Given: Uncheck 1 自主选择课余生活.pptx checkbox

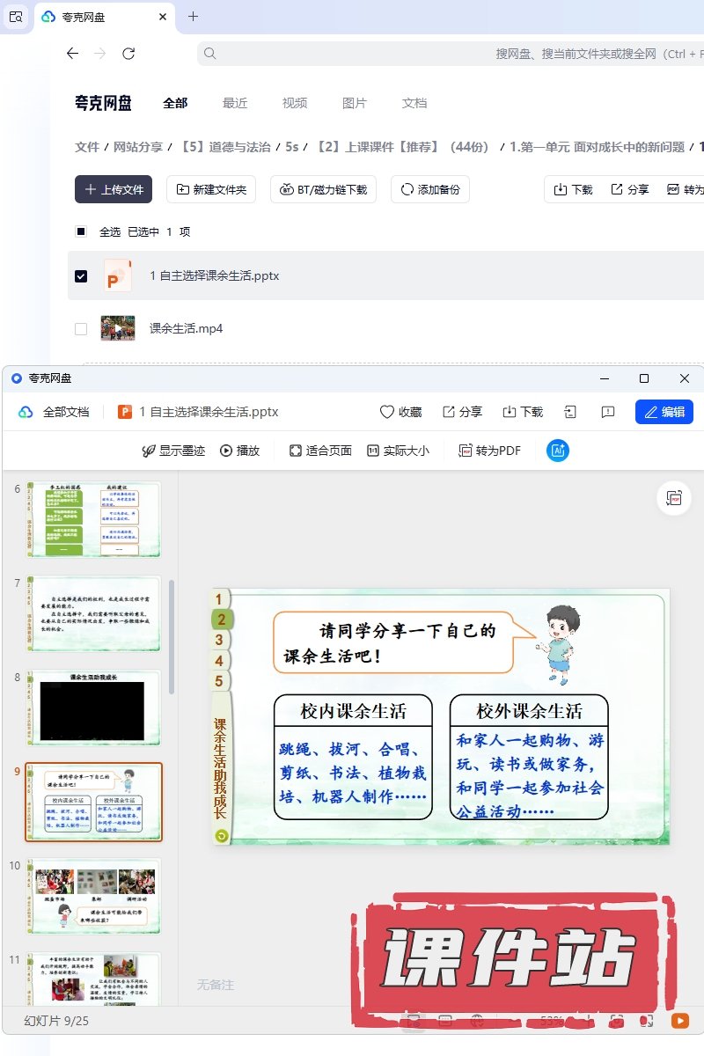Looking at the screenshot, I should 81,276.
